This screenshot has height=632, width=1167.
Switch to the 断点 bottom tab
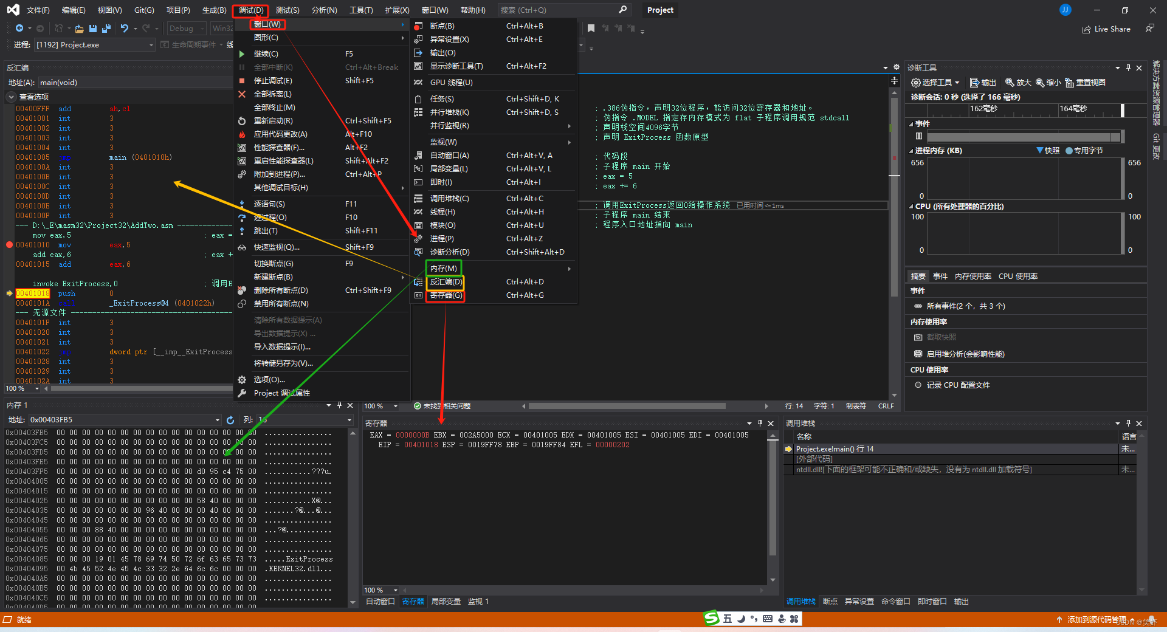coord(830,602)
